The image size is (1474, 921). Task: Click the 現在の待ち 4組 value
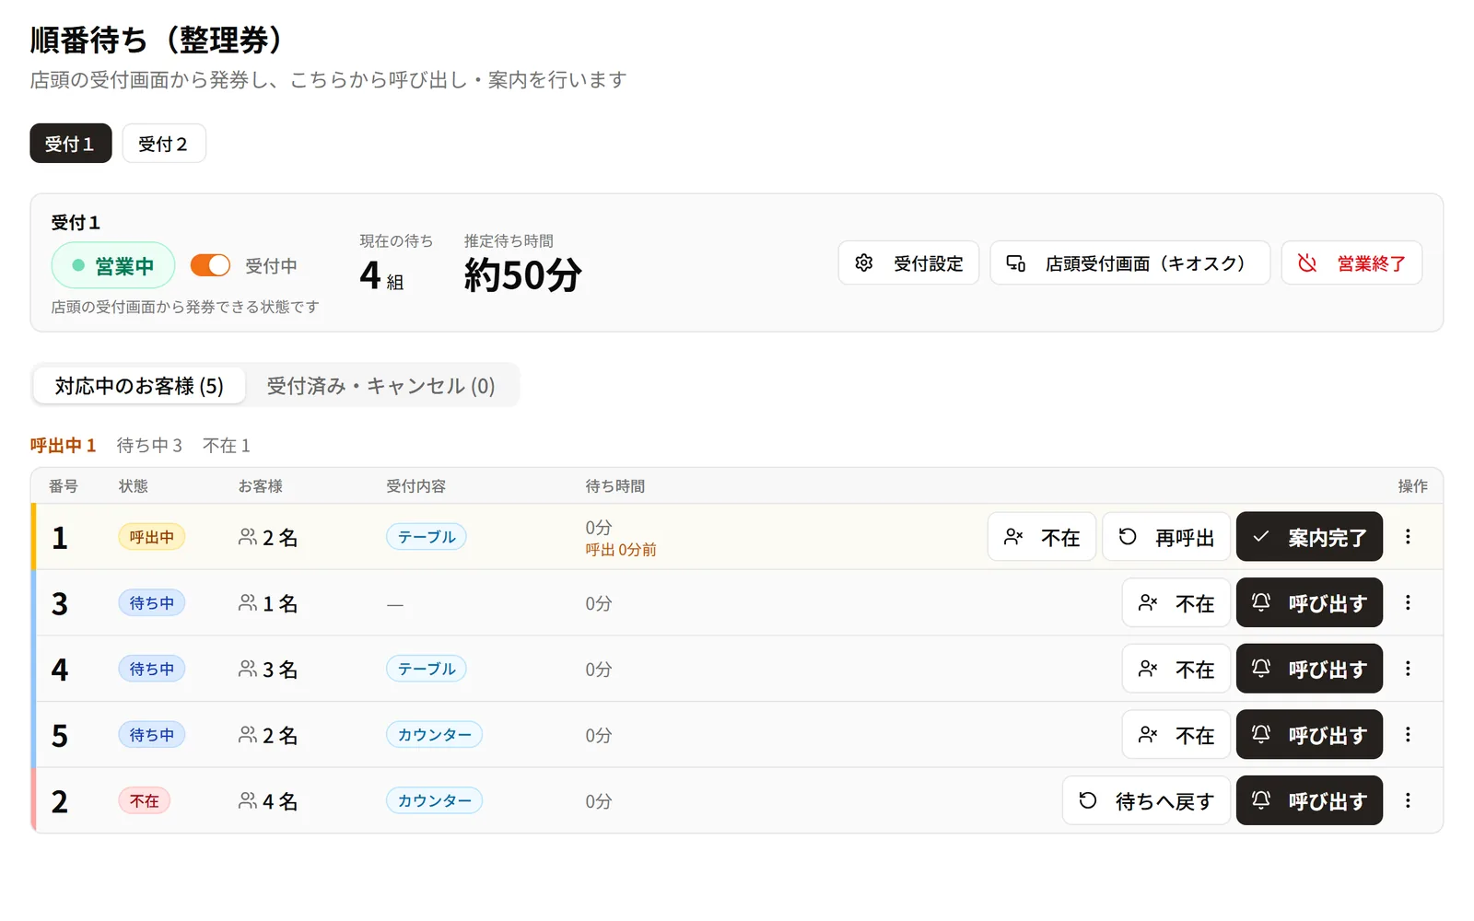pyautogui.click(x=381, y=275)
